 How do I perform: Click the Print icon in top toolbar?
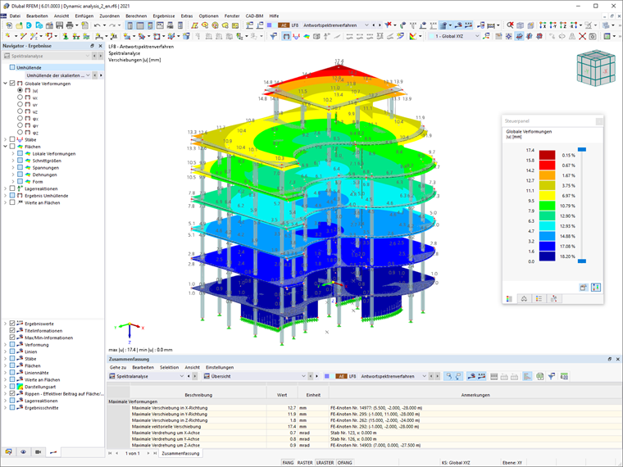point(70,25)
